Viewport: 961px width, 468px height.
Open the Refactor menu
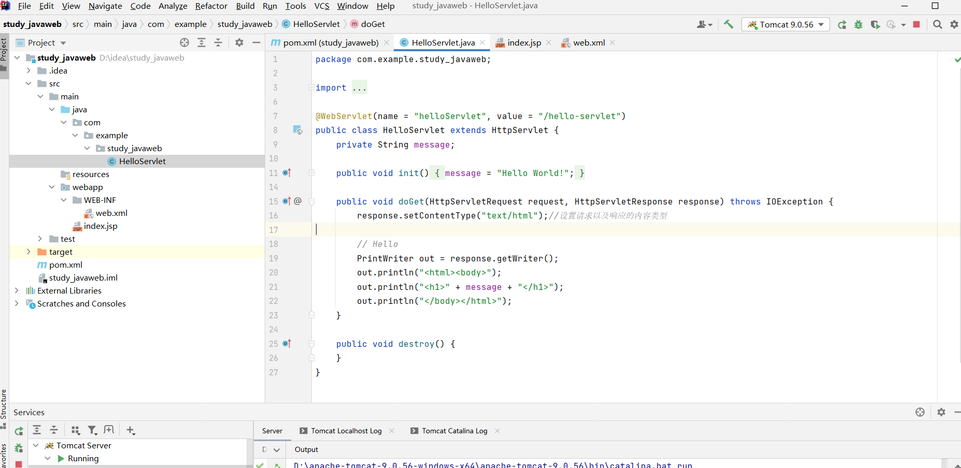pyautogui.click(x=211, y=6)
